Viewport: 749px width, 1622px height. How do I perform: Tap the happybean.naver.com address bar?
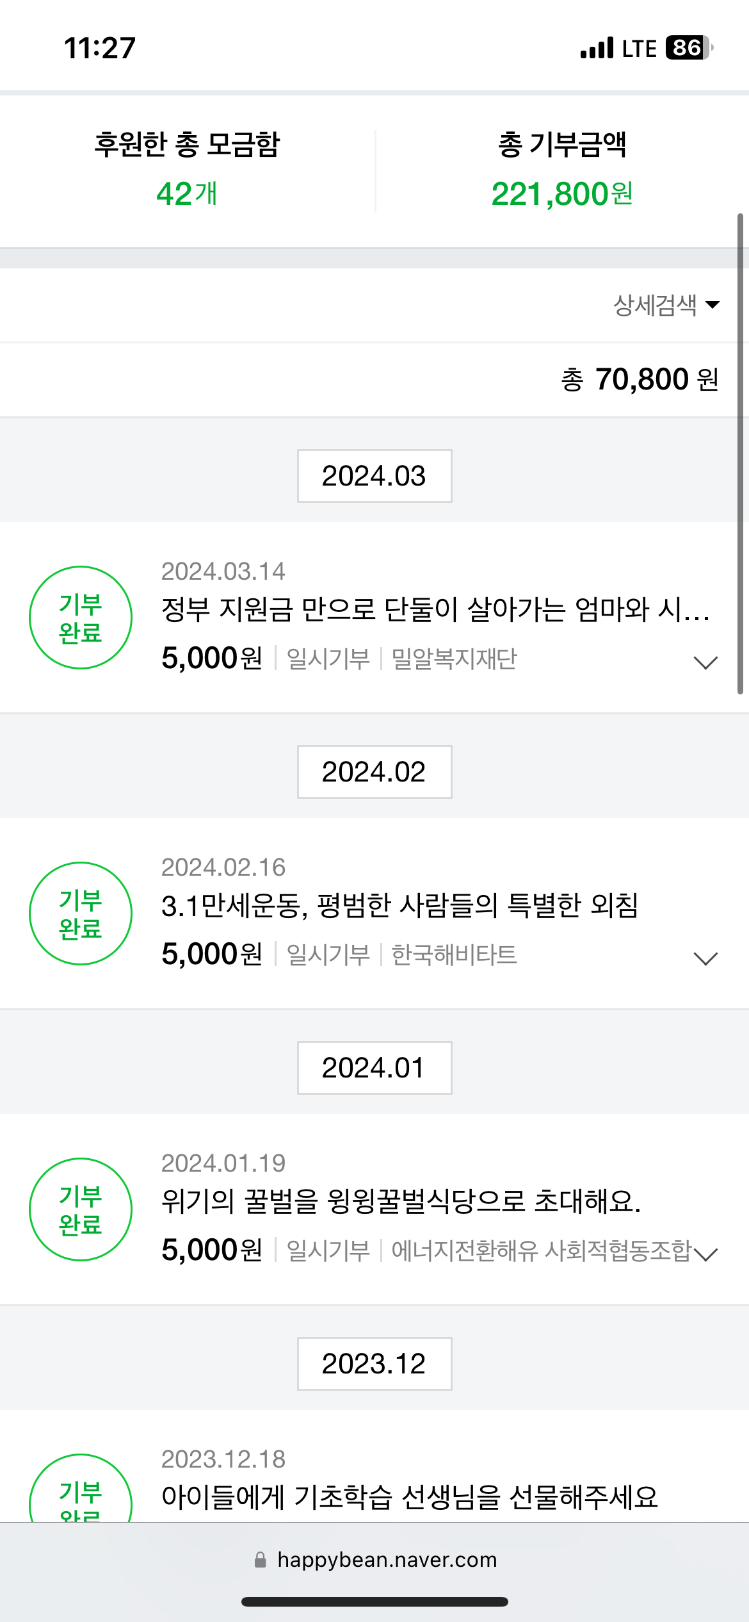click(387, 1560)
